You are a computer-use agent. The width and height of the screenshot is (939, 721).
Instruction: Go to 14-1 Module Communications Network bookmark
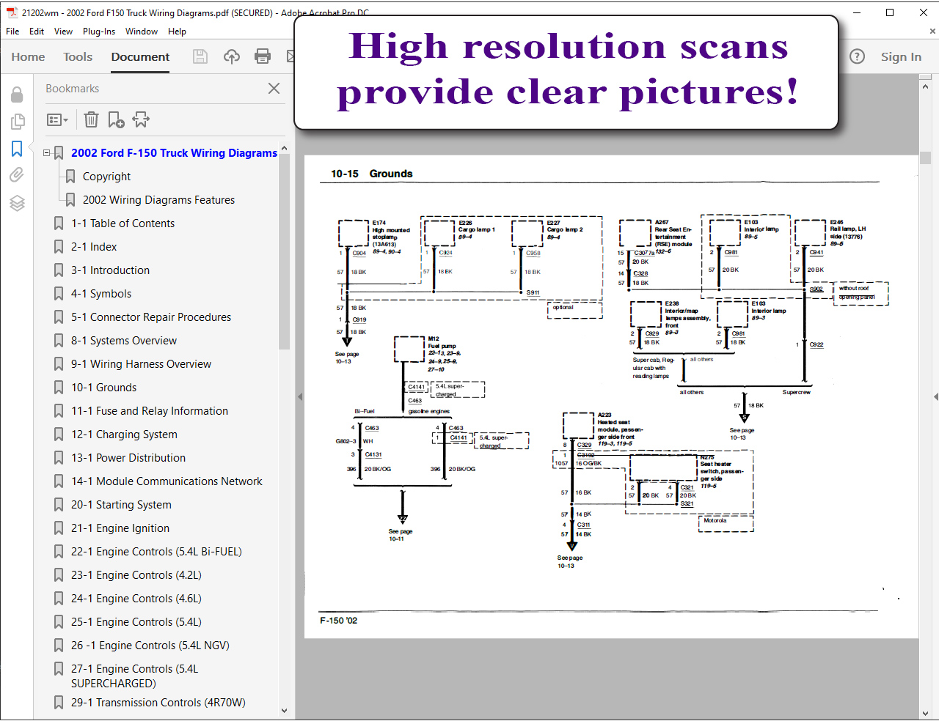167,481
